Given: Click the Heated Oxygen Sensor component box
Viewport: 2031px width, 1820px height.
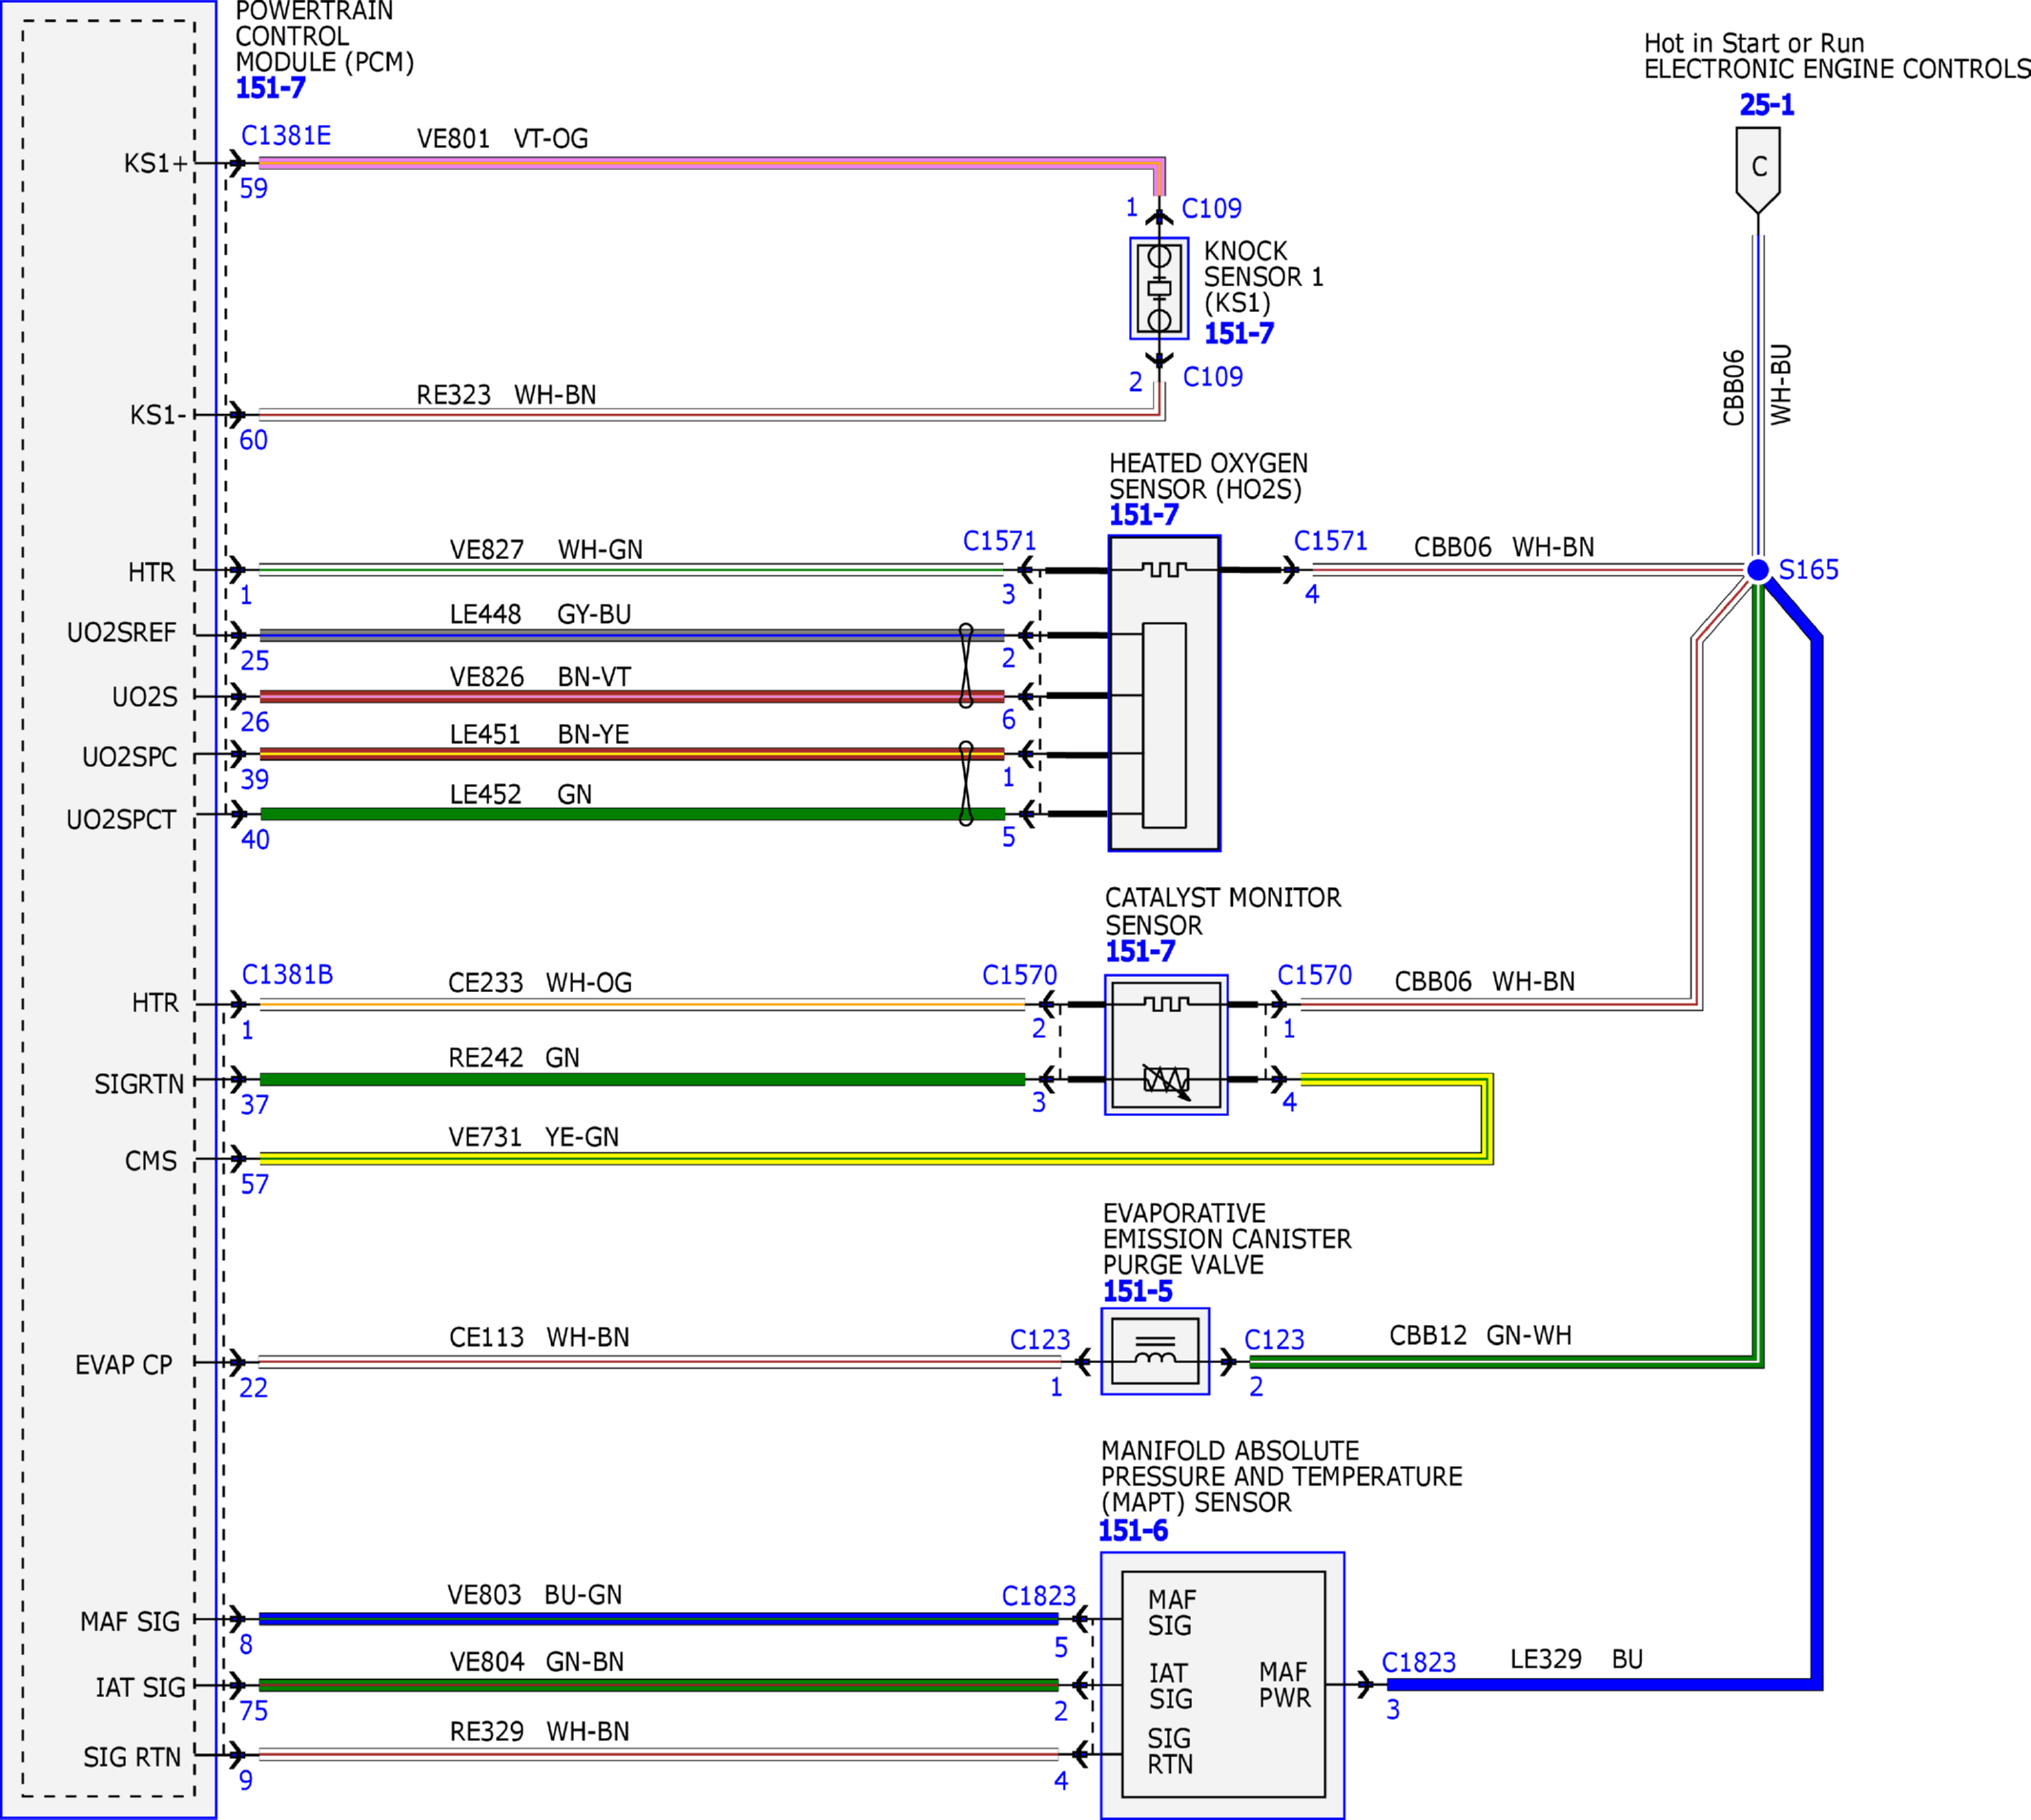Looking at the screenshot, I should coord(1163,693).
